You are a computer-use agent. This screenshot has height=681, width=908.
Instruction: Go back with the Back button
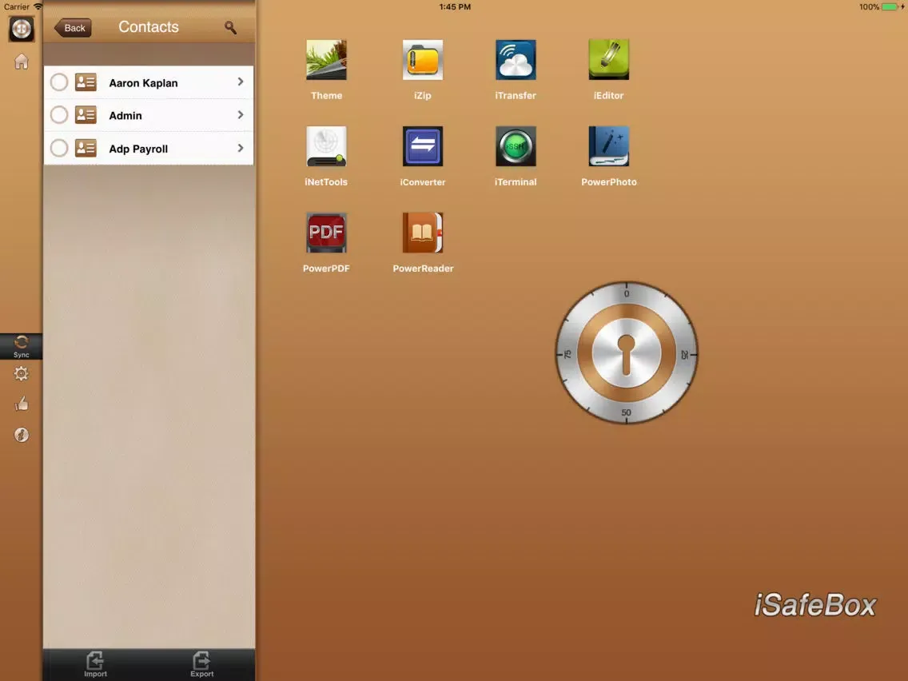coord(73,28)
